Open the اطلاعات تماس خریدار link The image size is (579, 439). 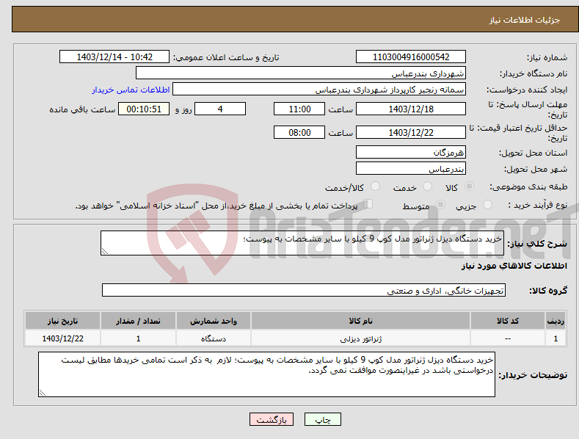131,90
